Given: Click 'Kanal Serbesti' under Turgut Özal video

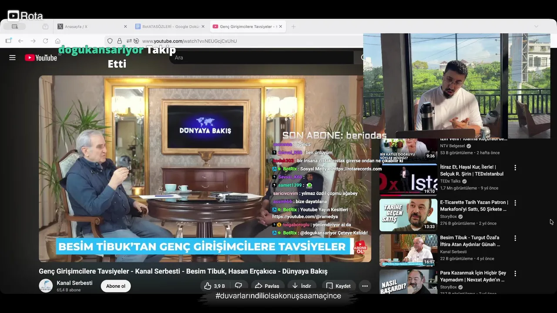Looking at the screenshot, I should pyautogui.click(x=453, y=252).
